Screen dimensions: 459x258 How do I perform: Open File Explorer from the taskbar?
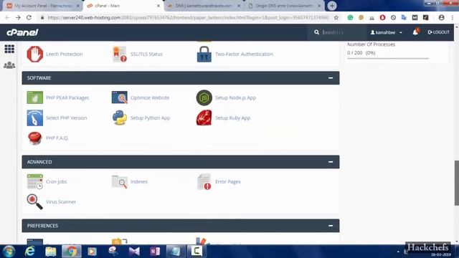(51, 252)
